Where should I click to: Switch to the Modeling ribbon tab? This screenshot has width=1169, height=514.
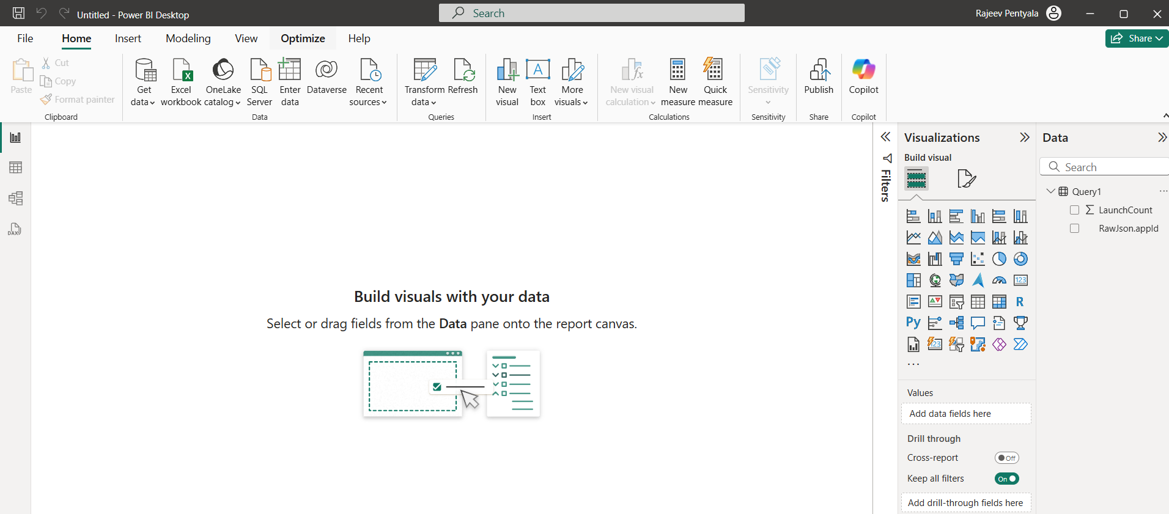pos(188,39)
